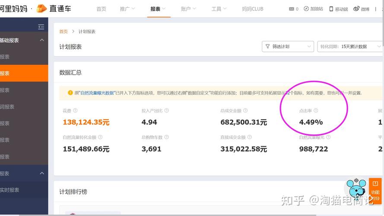Expand the 账户 top menu
The image size is (384, 216).
tap(188, 9)
